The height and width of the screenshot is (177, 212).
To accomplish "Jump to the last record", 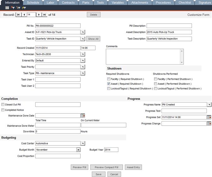I will point(44,15).
